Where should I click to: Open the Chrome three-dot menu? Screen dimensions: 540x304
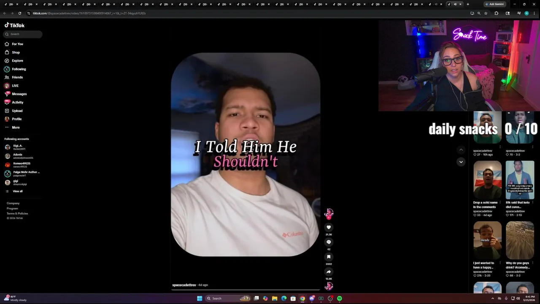tap(534, 13)
